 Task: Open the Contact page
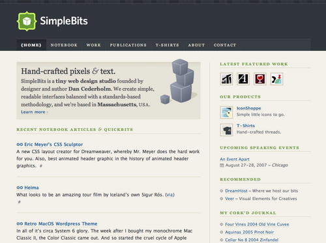coord(225,45)
